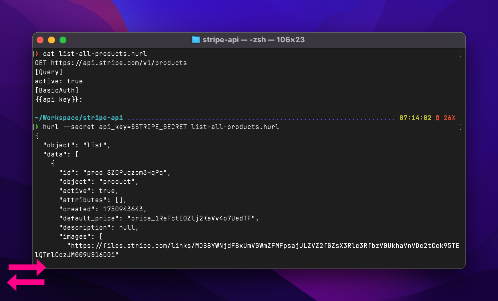Viewport: 498px width, 301px height.
Task: Click the green prompt chevron before hurl
Action: (x=37, y=127)
